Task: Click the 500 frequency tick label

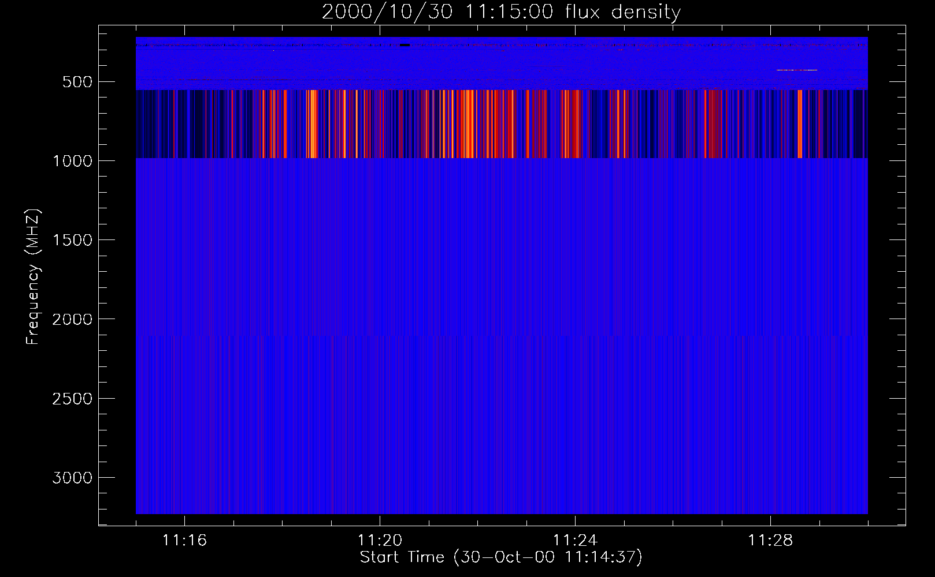Action: coord(77,82)
